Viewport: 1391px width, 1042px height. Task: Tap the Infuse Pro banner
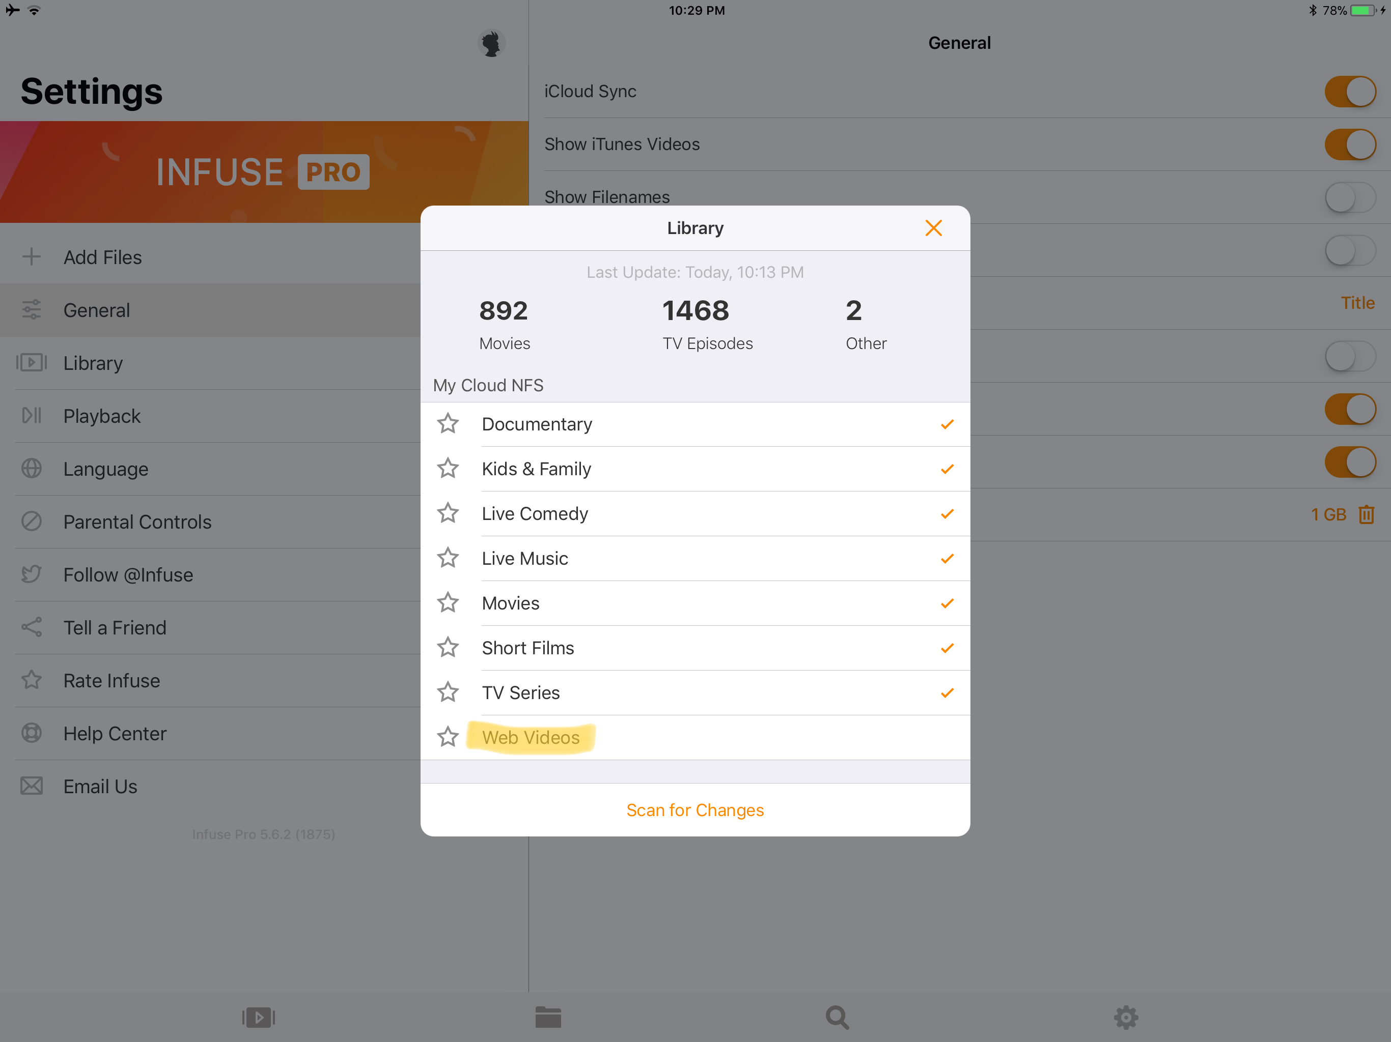coord(263,171)
